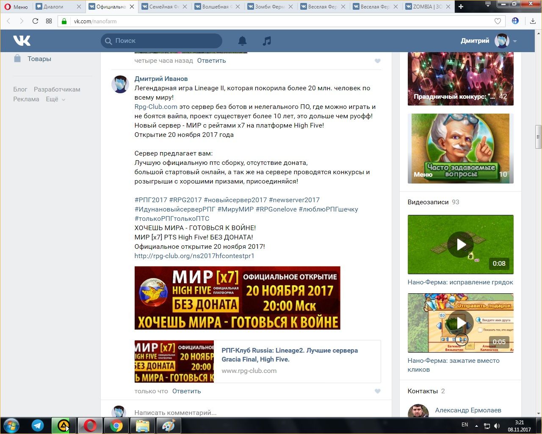Open the Блог footer link
The height and width of the screenshot is (434, 542).
(x=20, y=89)
